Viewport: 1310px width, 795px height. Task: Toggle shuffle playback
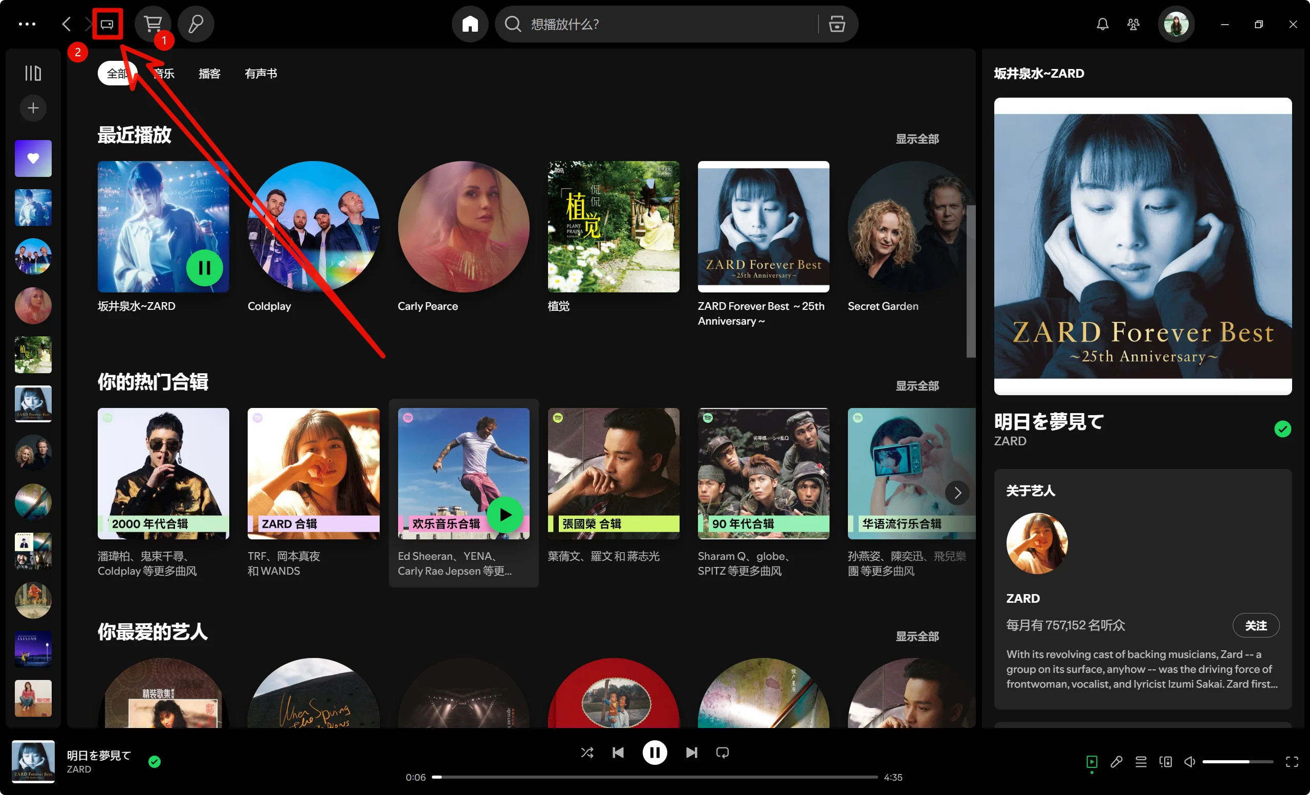click(x=587, y=752)
